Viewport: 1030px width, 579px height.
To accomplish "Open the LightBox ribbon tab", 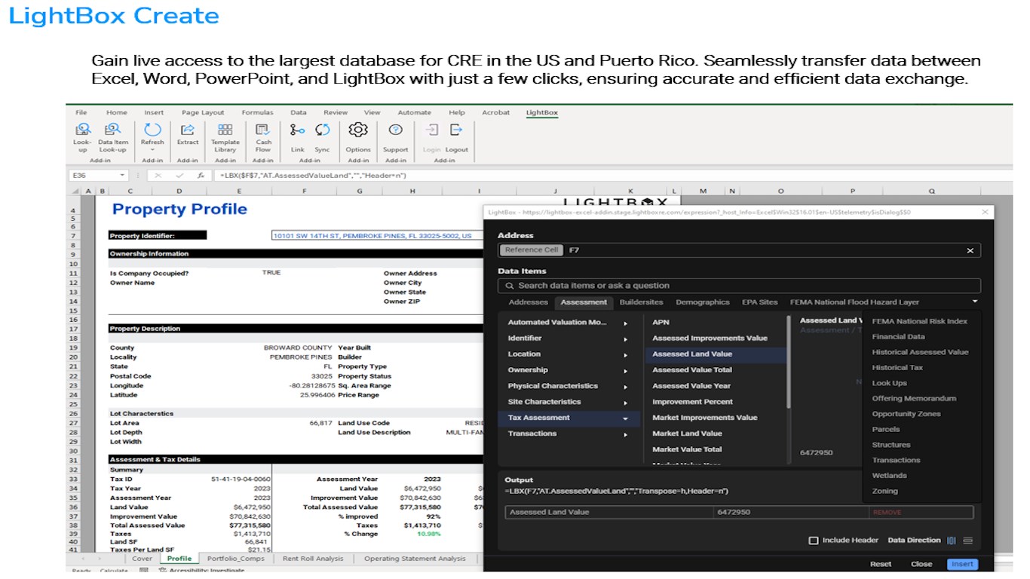I will coord(541,112).
